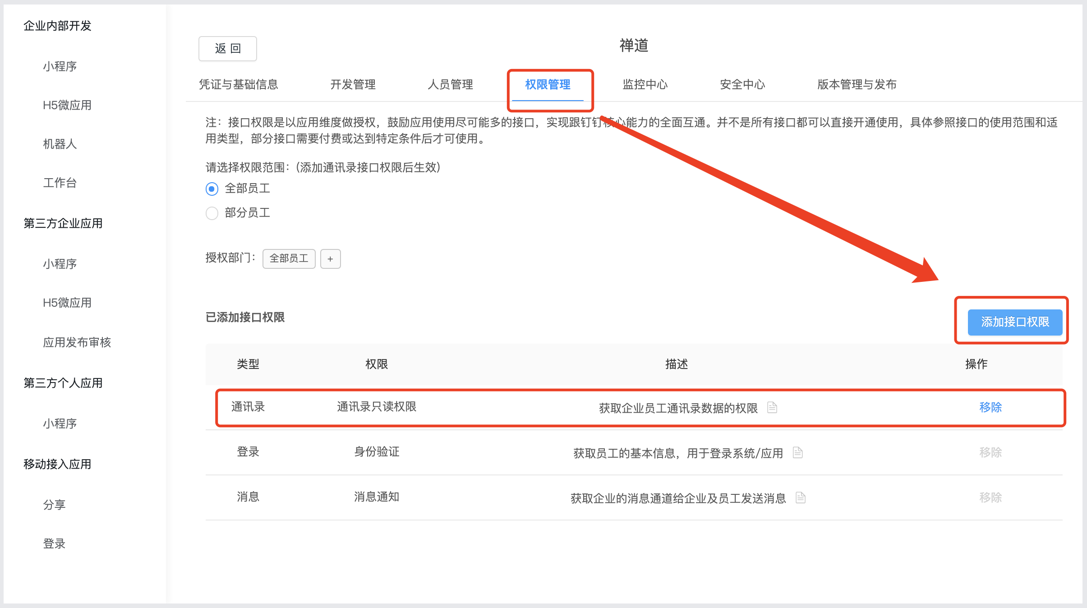Go to the 监控中心 tab
Image resolution: width=1087 pixels, height=608 pixels.
645,84
